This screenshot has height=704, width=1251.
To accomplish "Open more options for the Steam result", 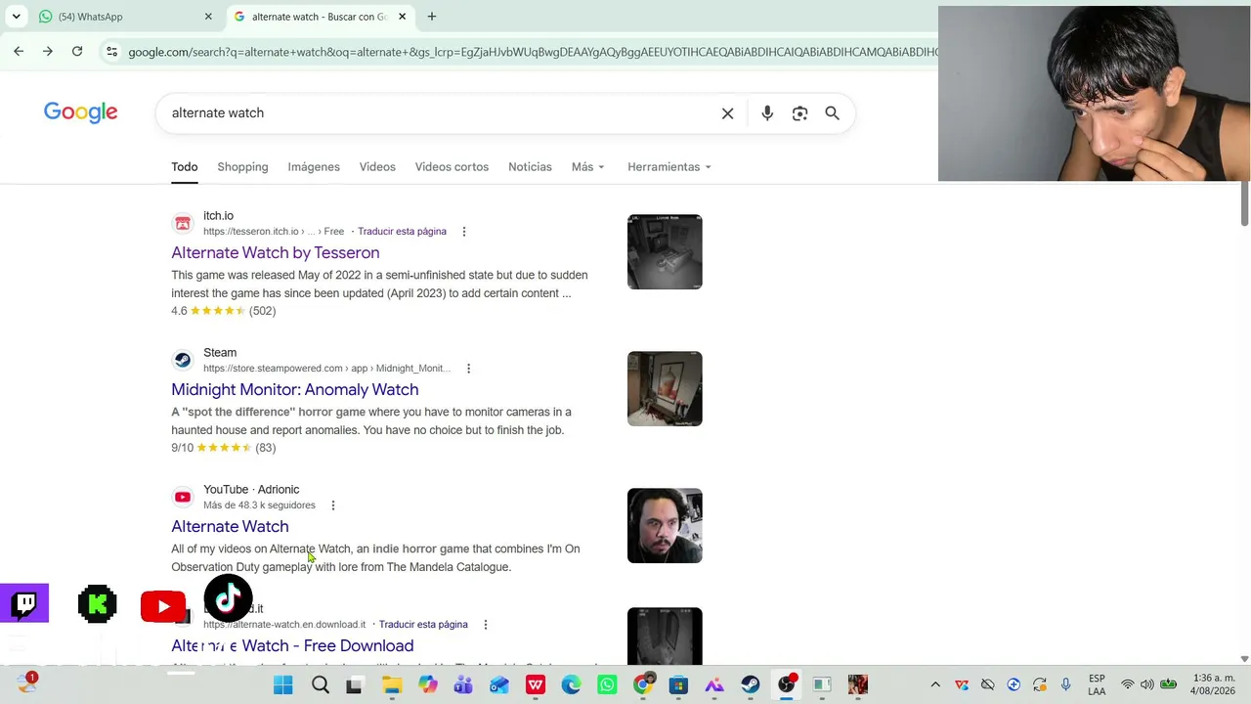I will pyautogui.click(x=469, y=369).
